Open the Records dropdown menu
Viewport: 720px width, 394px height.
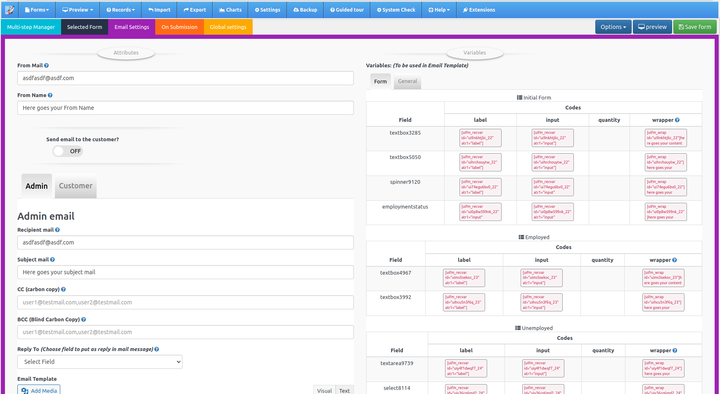coord(120,9)
